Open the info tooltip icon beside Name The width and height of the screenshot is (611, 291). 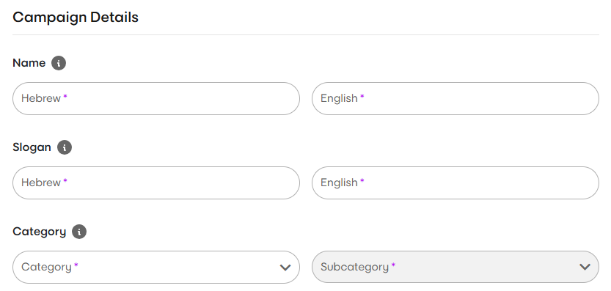coord(59,63)
